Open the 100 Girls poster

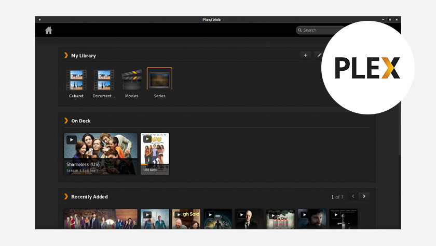click(155, 154)
